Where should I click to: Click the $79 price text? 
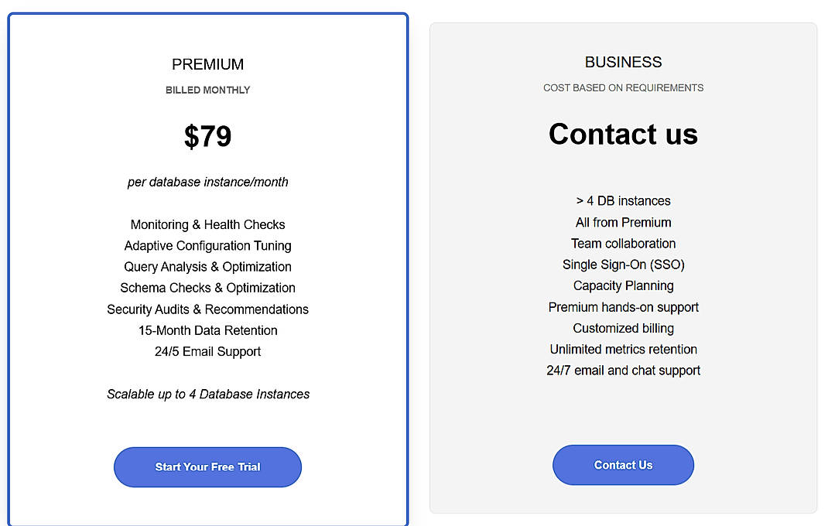207,136
